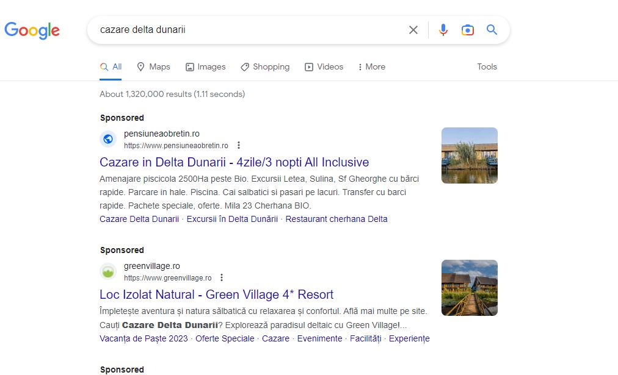Open the Videos results tab
The width and height of the screenshot is (618, 375).
[324, 67]
